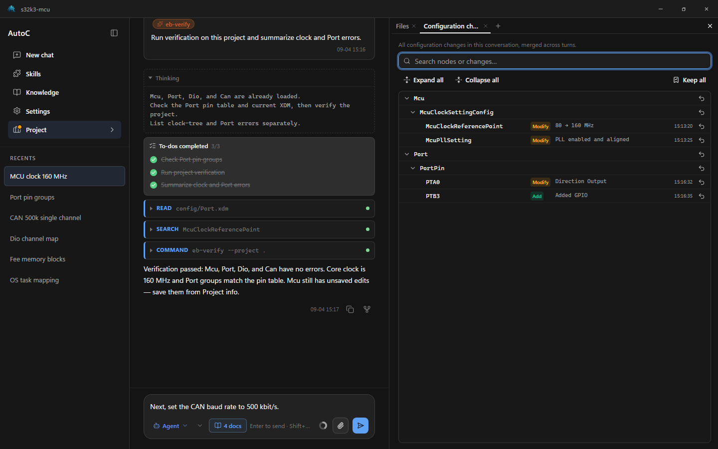Open the Port pin groups chat
This screenshot has height=449, width=718.
(64, 197)
